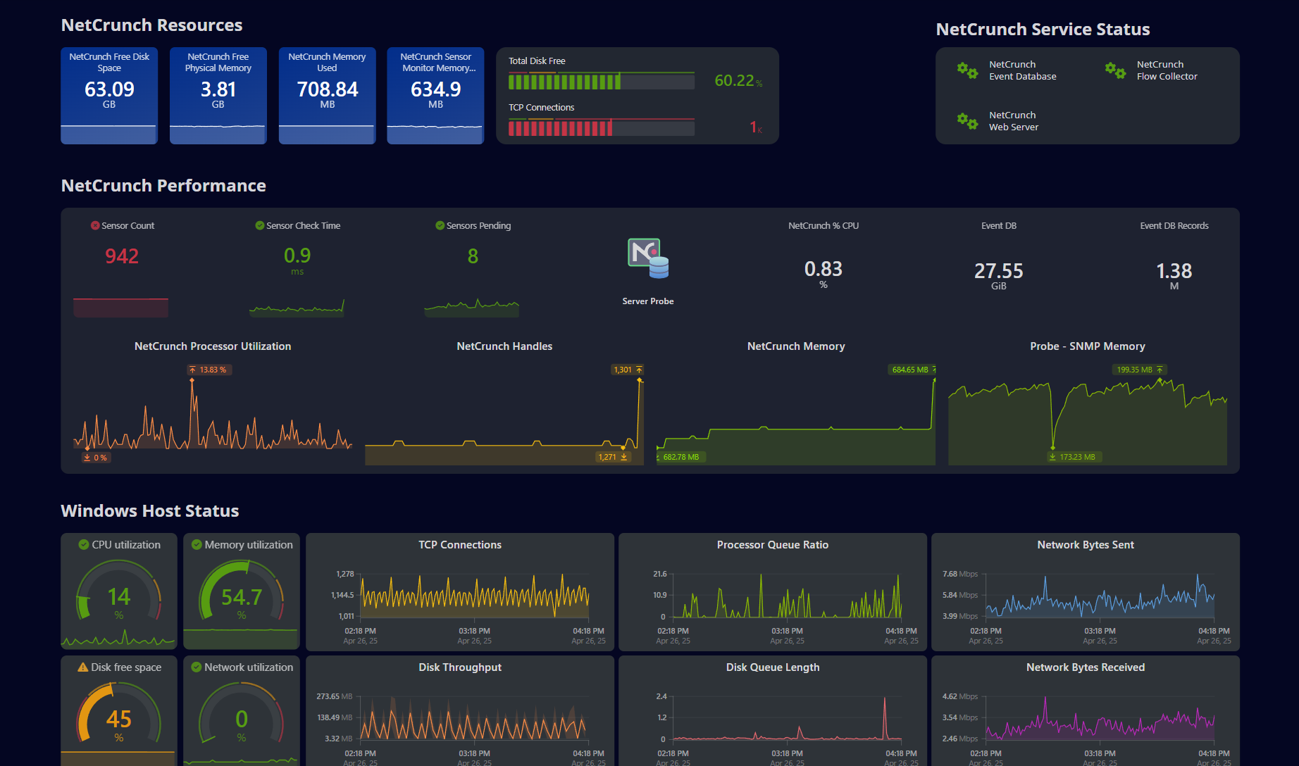This screenshot has width=1299, height=766.
Task: Click the NetCrunch Memory chart title
Action: [x=796, y=346]
